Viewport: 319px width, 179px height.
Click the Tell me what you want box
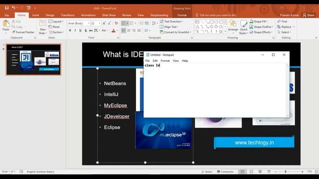(x=216, y=15)
